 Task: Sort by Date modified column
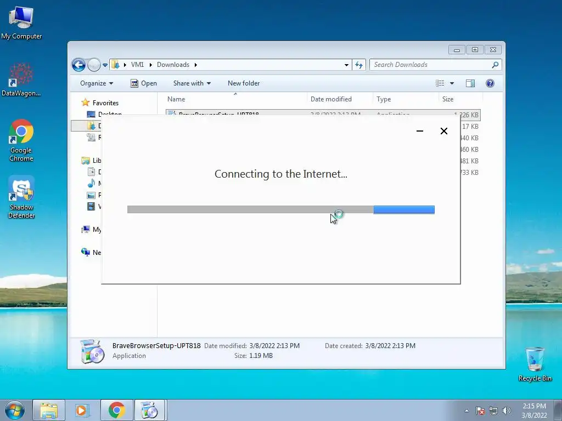click(x=339, y=99)
